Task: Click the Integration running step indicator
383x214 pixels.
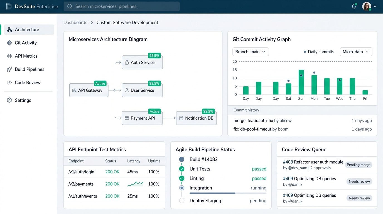Action: pyautogui.click(x=182, y=188)
